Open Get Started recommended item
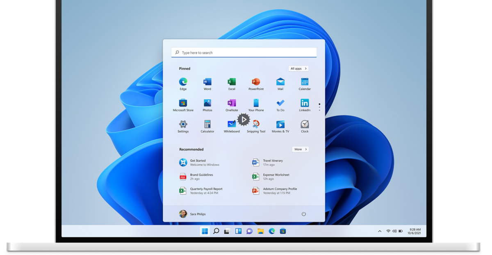The image size is (492, 255). click(x=199, y=163)
